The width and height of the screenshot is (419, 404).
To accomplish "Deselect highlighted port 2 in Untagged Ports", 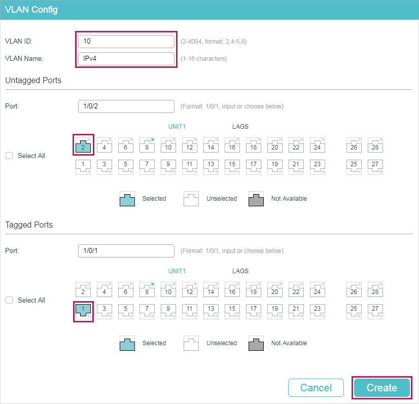I will point(83,145).
